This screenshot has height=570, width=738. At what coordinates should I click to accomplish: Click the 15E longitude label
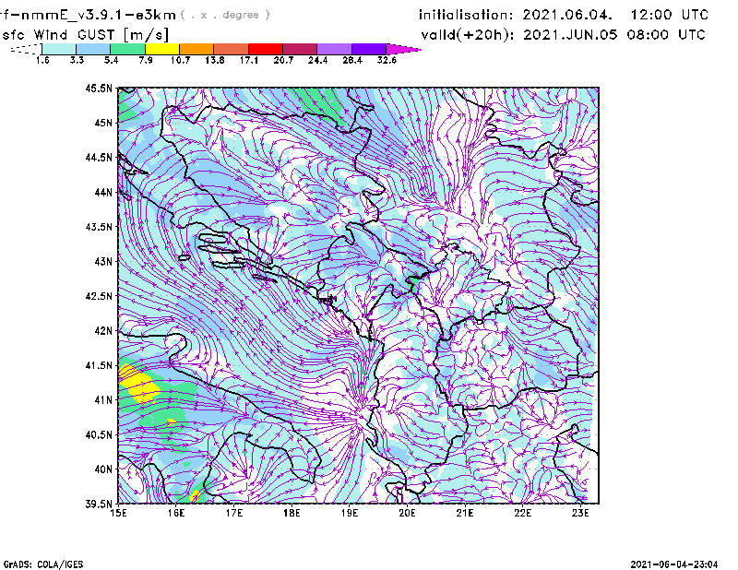pos(118,513)
